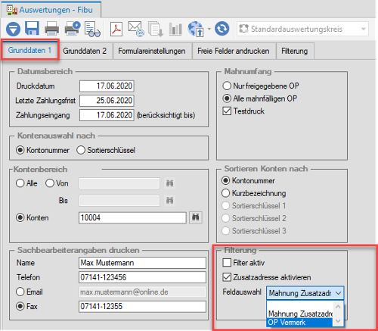
Task: Select Alle mahnfälligen OP radio button
Action: 227,98
